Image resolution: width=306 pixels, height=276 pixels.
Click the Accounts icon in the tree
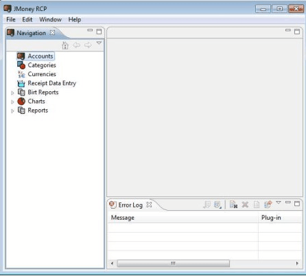[x=21, y=56]
